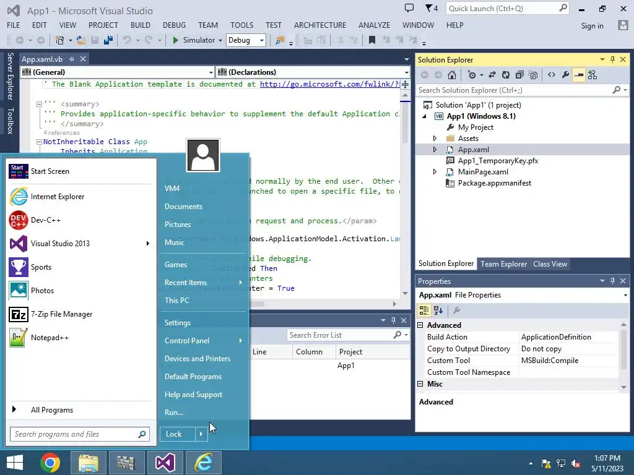Open Chrome from the taskbar
Viewport: 634px width, 475px height.
click(x=50, y=463)
